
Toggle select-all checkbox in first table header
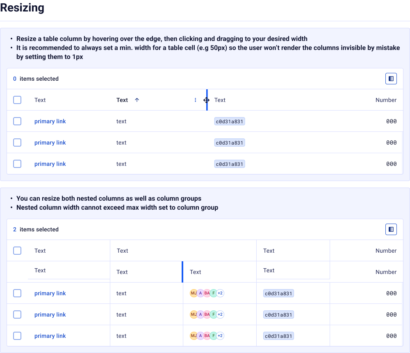click(x=17, y=100)
